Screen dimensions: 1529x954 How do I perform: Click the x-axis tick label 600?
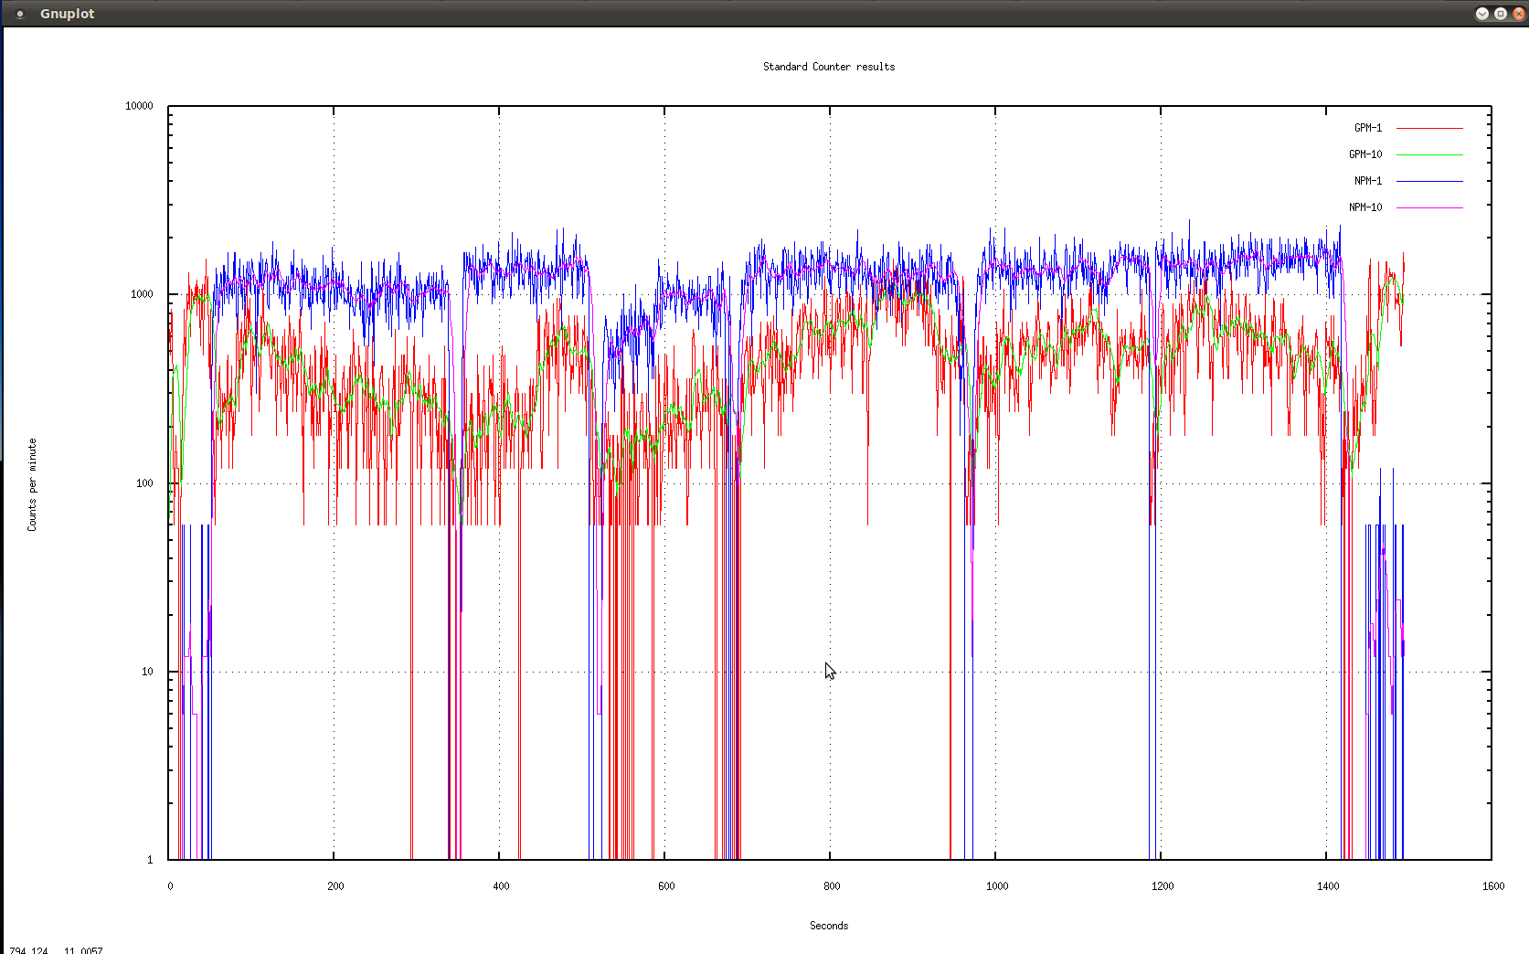pos(666,886)
